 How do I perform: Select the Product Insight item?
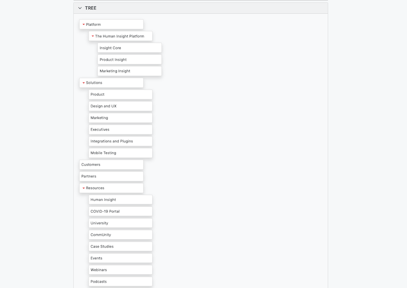129,60
